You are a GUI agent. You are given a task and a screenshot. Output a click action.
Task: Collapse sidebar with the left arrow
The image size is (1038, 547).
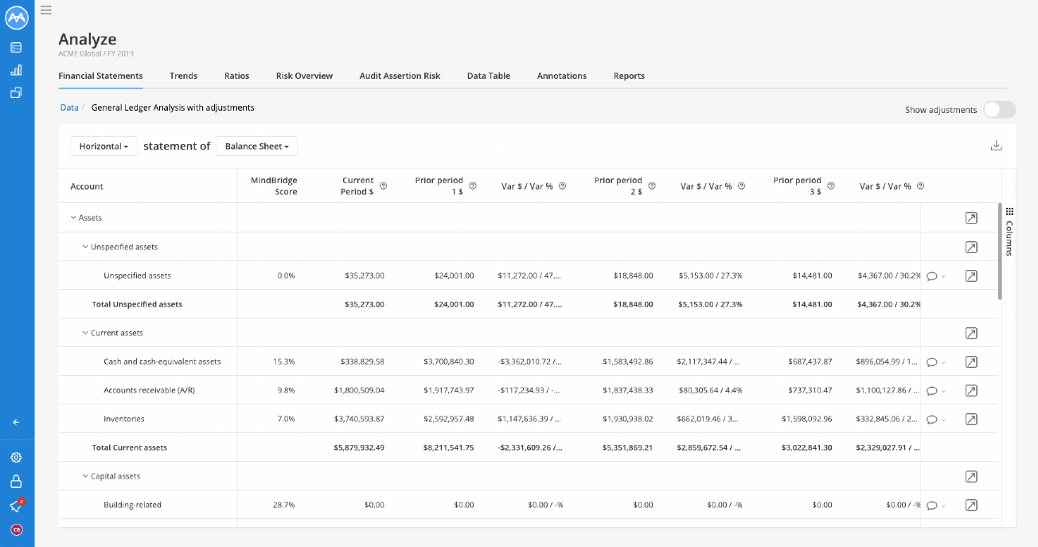tap(16, 422)
